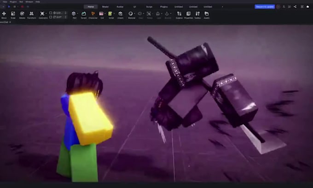The height and width of the screenshot is (188, 313).
Task: Select the Move tool
Action: pyautogui.click(x=4, y=15)
